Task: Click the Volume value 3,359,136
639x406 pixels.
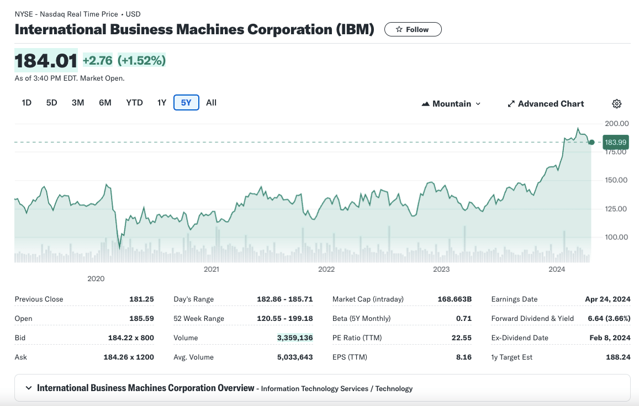Action: click(x=295, y=338)
